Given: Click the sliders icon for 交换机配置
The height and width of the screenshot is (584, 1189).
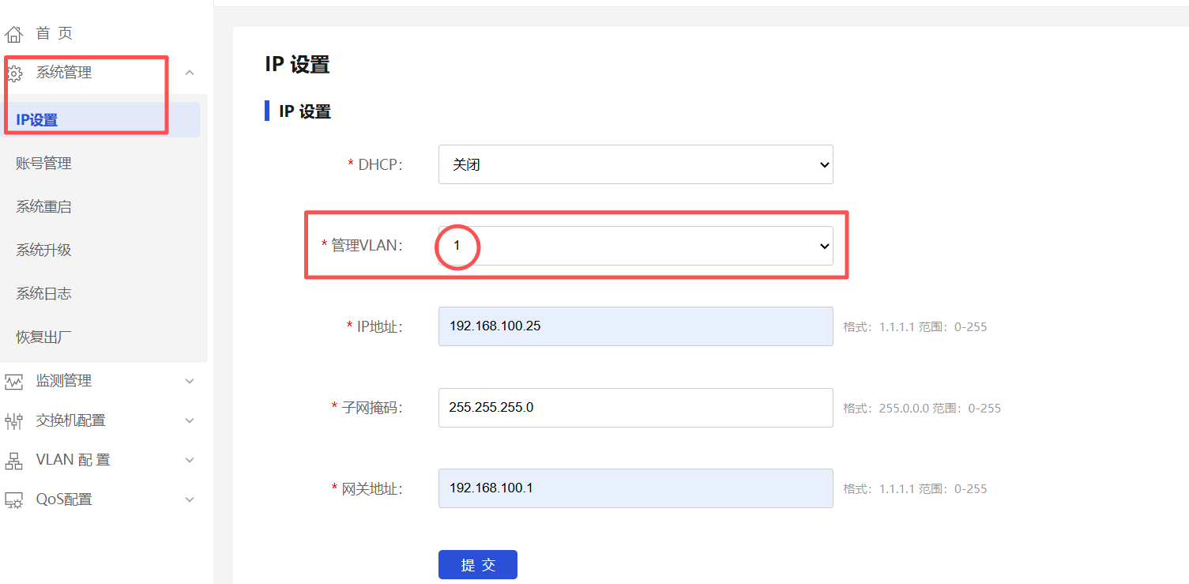Looking at the screenshot, I should click(x=13, y=421).
